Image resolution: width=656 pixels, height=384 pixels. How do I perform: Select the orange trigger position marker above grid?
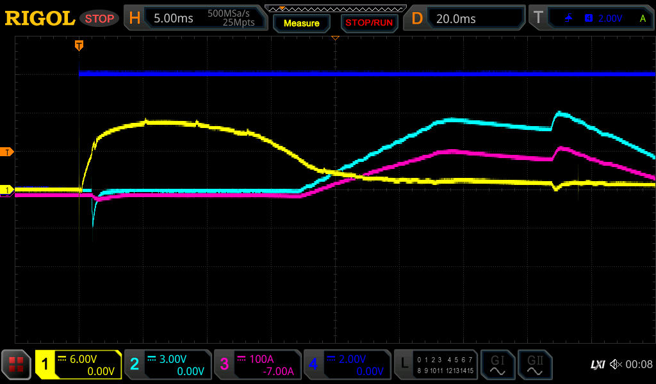tap(79, 45)
